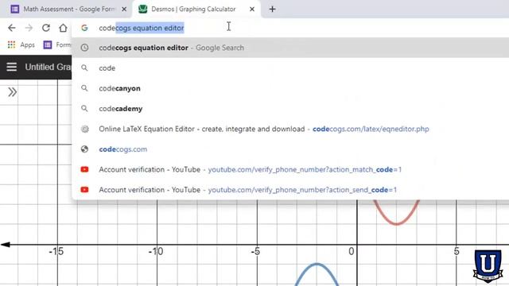Click the magnifier icon beside 'code'

(x=84, y=68)
